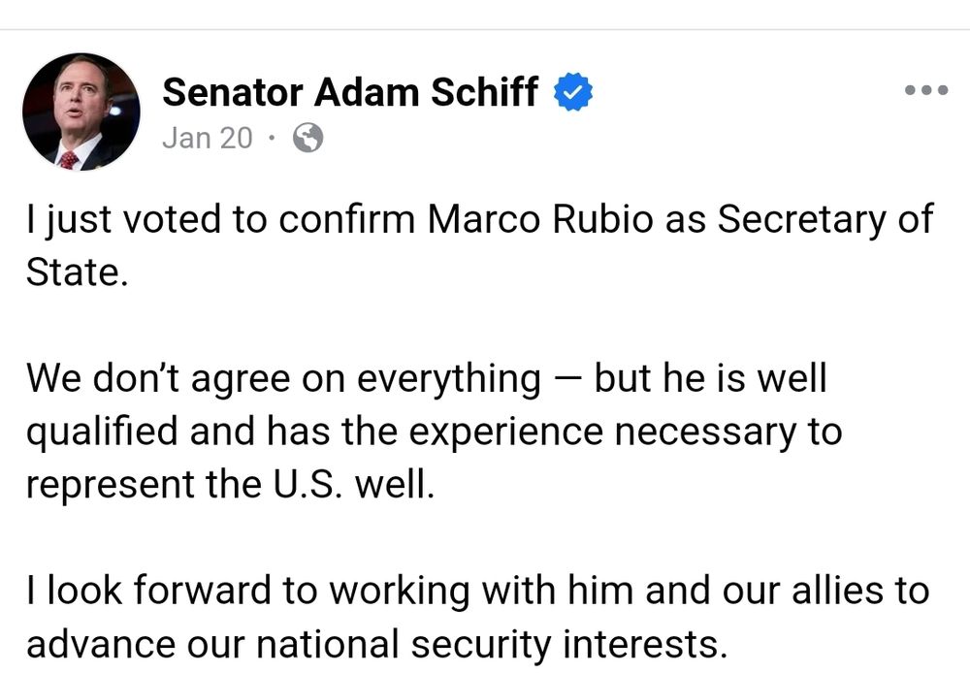Click "Secretary of" in the first line
Image resolution: width=970 pixels, height=673 pixels.
coord(825,220)
